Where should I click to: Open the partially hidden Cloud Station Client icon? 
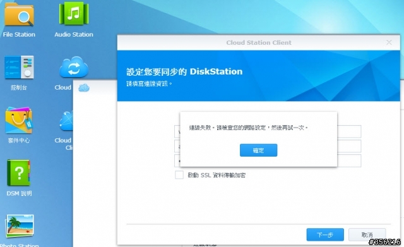point(66,121)
